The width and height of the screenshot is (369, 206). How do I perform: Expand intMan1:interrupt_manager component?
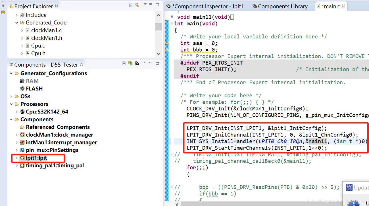[16, 143]
